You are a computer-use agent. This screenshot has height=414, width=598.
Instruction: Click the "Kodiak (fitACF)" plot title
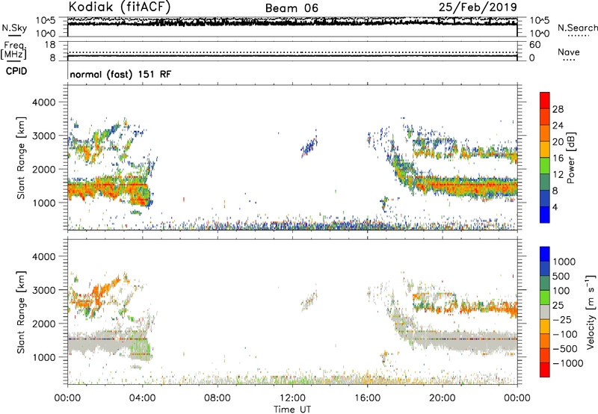(120, 7)
